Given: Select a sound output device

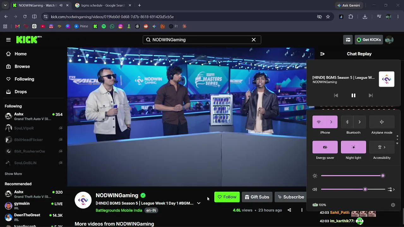Looking at the screenshot, I should pyautogui.click(x=391, y=189).
